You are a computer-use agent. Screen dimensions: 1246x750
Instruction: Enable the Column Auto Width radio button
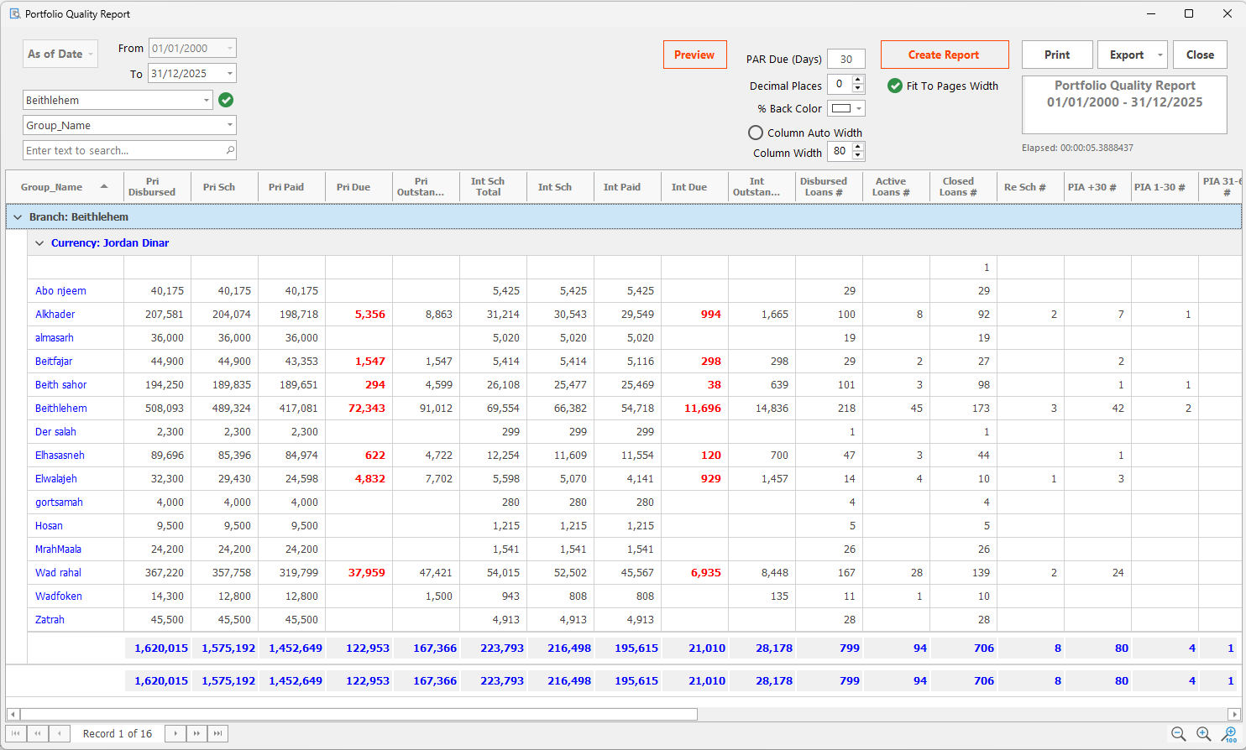click(756, 133)
